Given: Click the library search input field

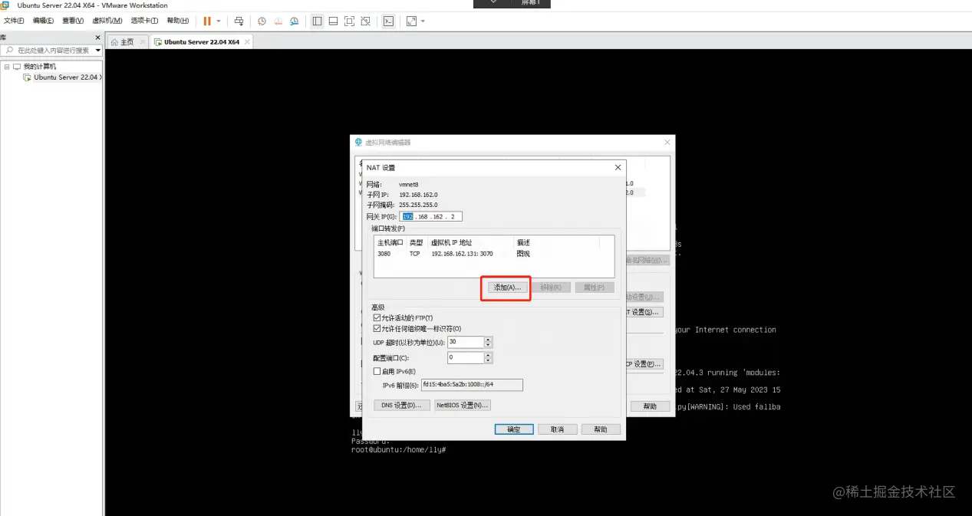Looking at the screenshot, I should pyautogui.click(x=48, y=50).
